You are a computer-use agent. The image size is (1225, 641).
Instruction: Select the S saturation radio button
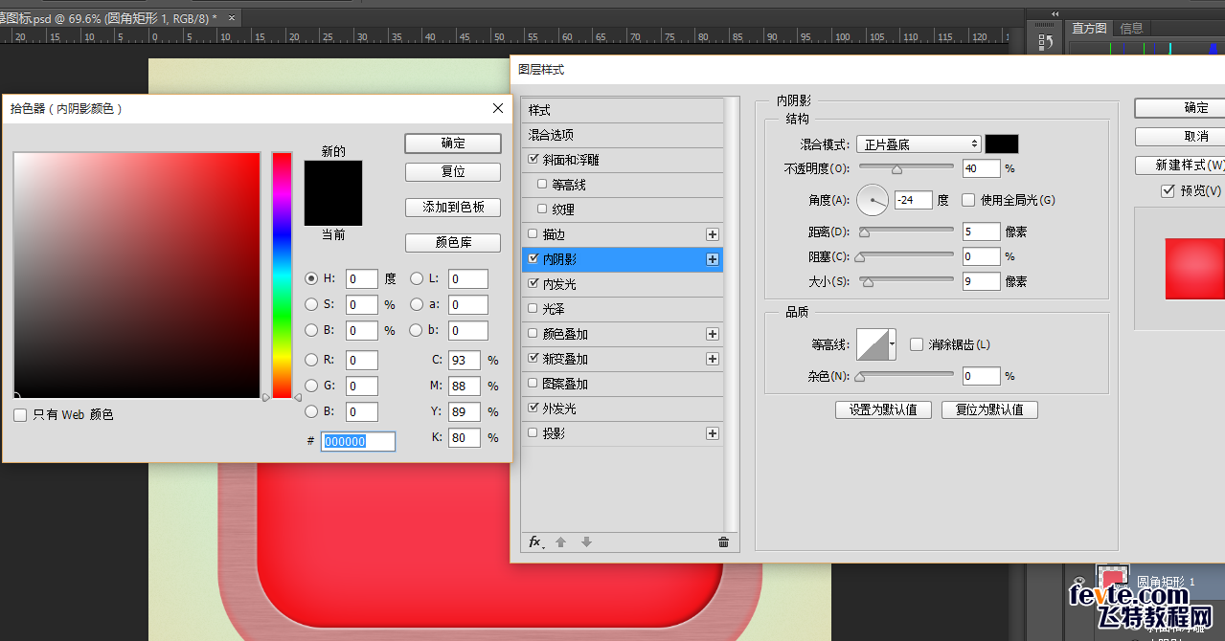click(311, 304)
